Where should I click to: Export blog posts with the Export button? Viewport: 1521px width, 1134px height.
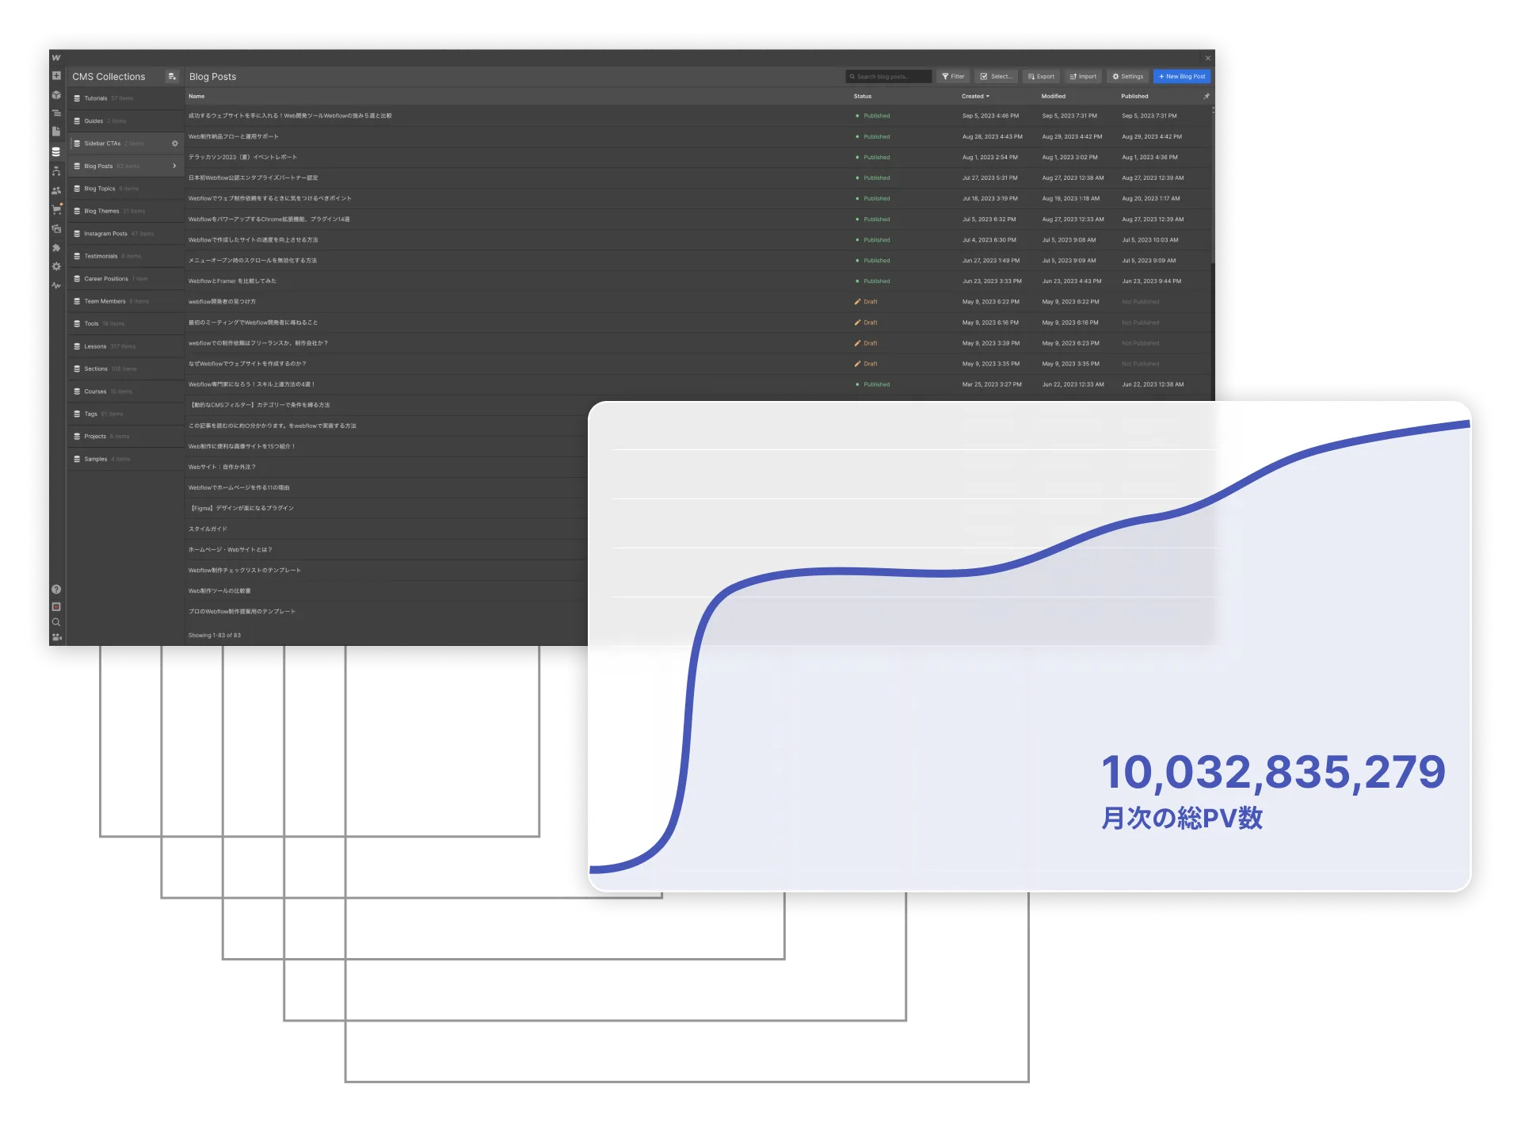coord(1040,76)
